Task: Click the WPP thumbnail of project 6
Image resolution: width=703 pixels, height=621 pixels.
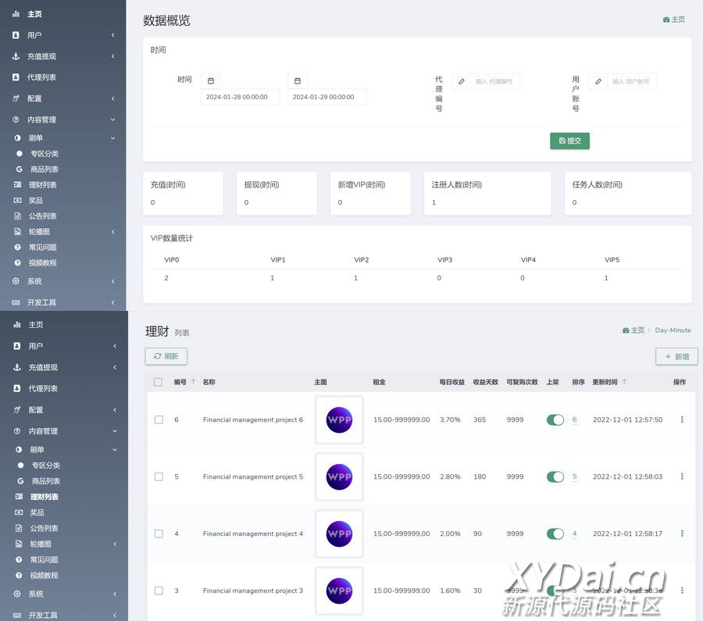Action: pos(339,419)
